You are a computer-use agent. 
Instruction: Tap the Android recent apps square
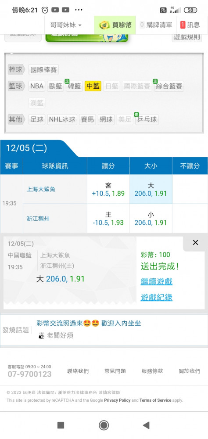(61, 425)
